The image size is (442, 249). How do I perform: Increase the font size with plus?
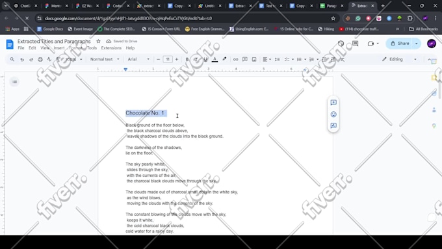[x=177, y=59]
